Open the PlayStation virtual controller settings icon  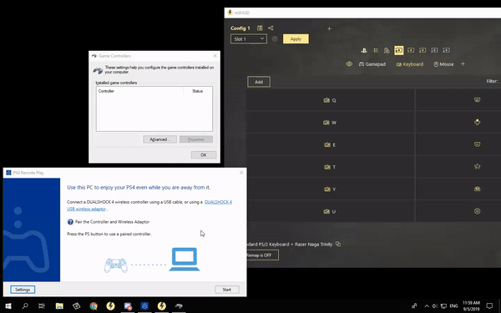[363, 50]
